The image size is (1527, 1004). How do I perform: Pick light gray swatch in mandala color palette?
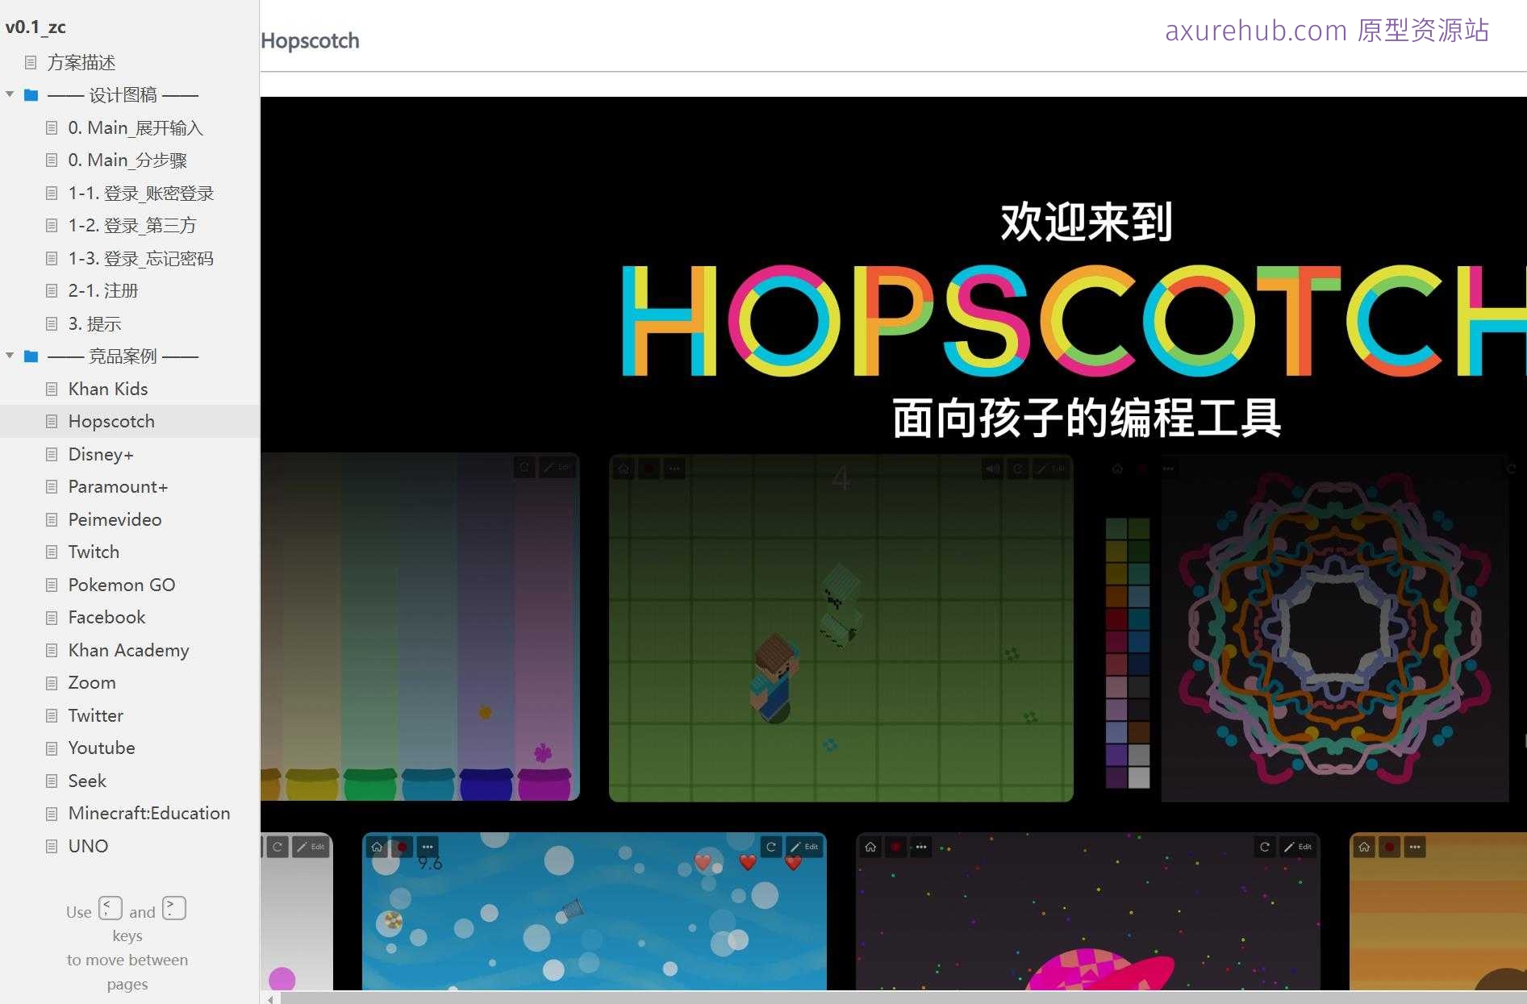[x=1138, y=777]
